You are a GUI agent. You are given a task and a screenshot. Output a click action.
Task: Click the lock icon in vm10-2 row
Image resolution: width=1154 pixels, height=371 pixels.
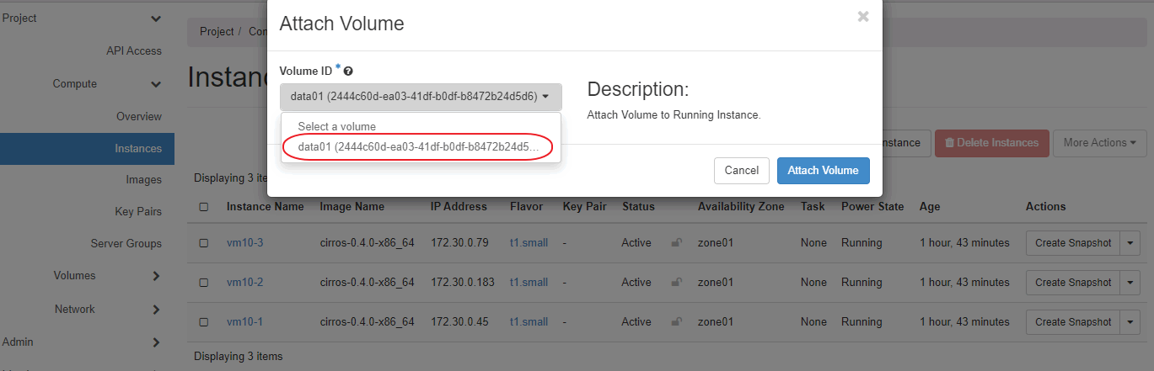pyautogui.click(x=676, y=283)
